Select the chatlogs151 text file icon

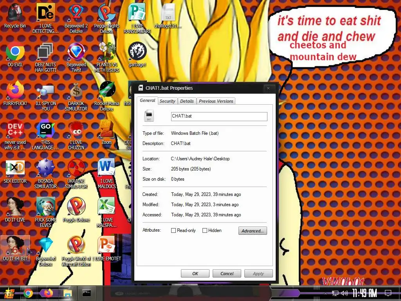(x=168, y=16)
